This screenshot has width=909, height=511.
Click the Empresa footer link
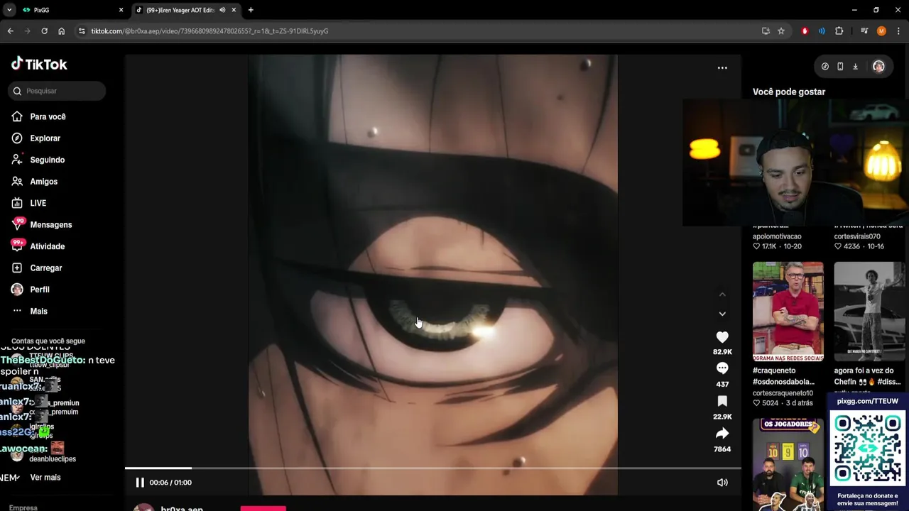coord(23,507)
